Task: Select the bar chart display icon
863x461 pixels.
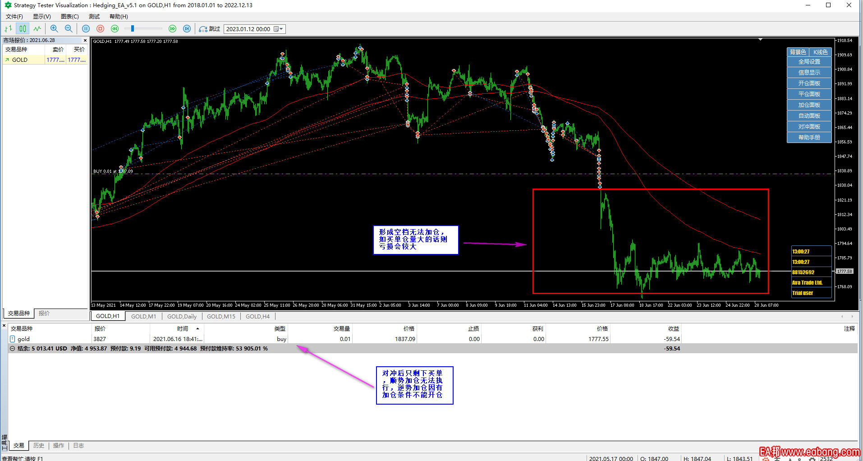Action: tap(8, 29)
